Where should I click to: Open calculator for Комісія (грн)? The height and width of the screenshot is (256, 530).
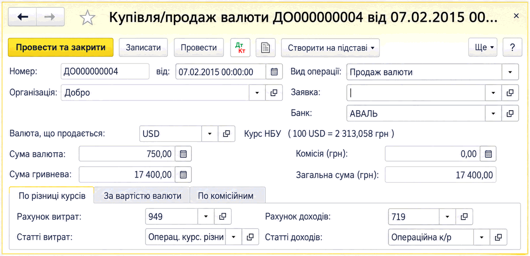tap(488, 154)
